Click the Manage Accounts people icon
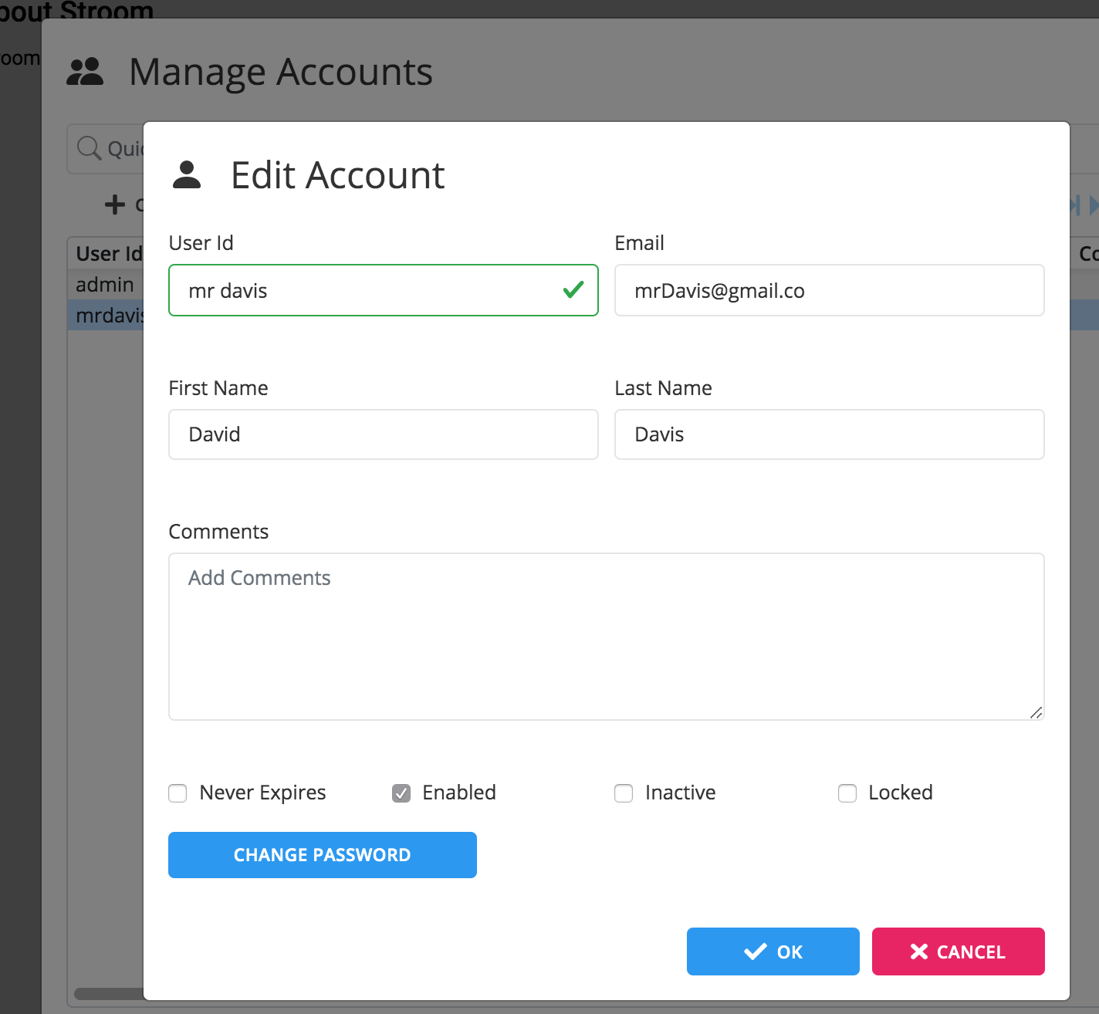Viewport: 1099px width, 1014px height. coord(86,71)
